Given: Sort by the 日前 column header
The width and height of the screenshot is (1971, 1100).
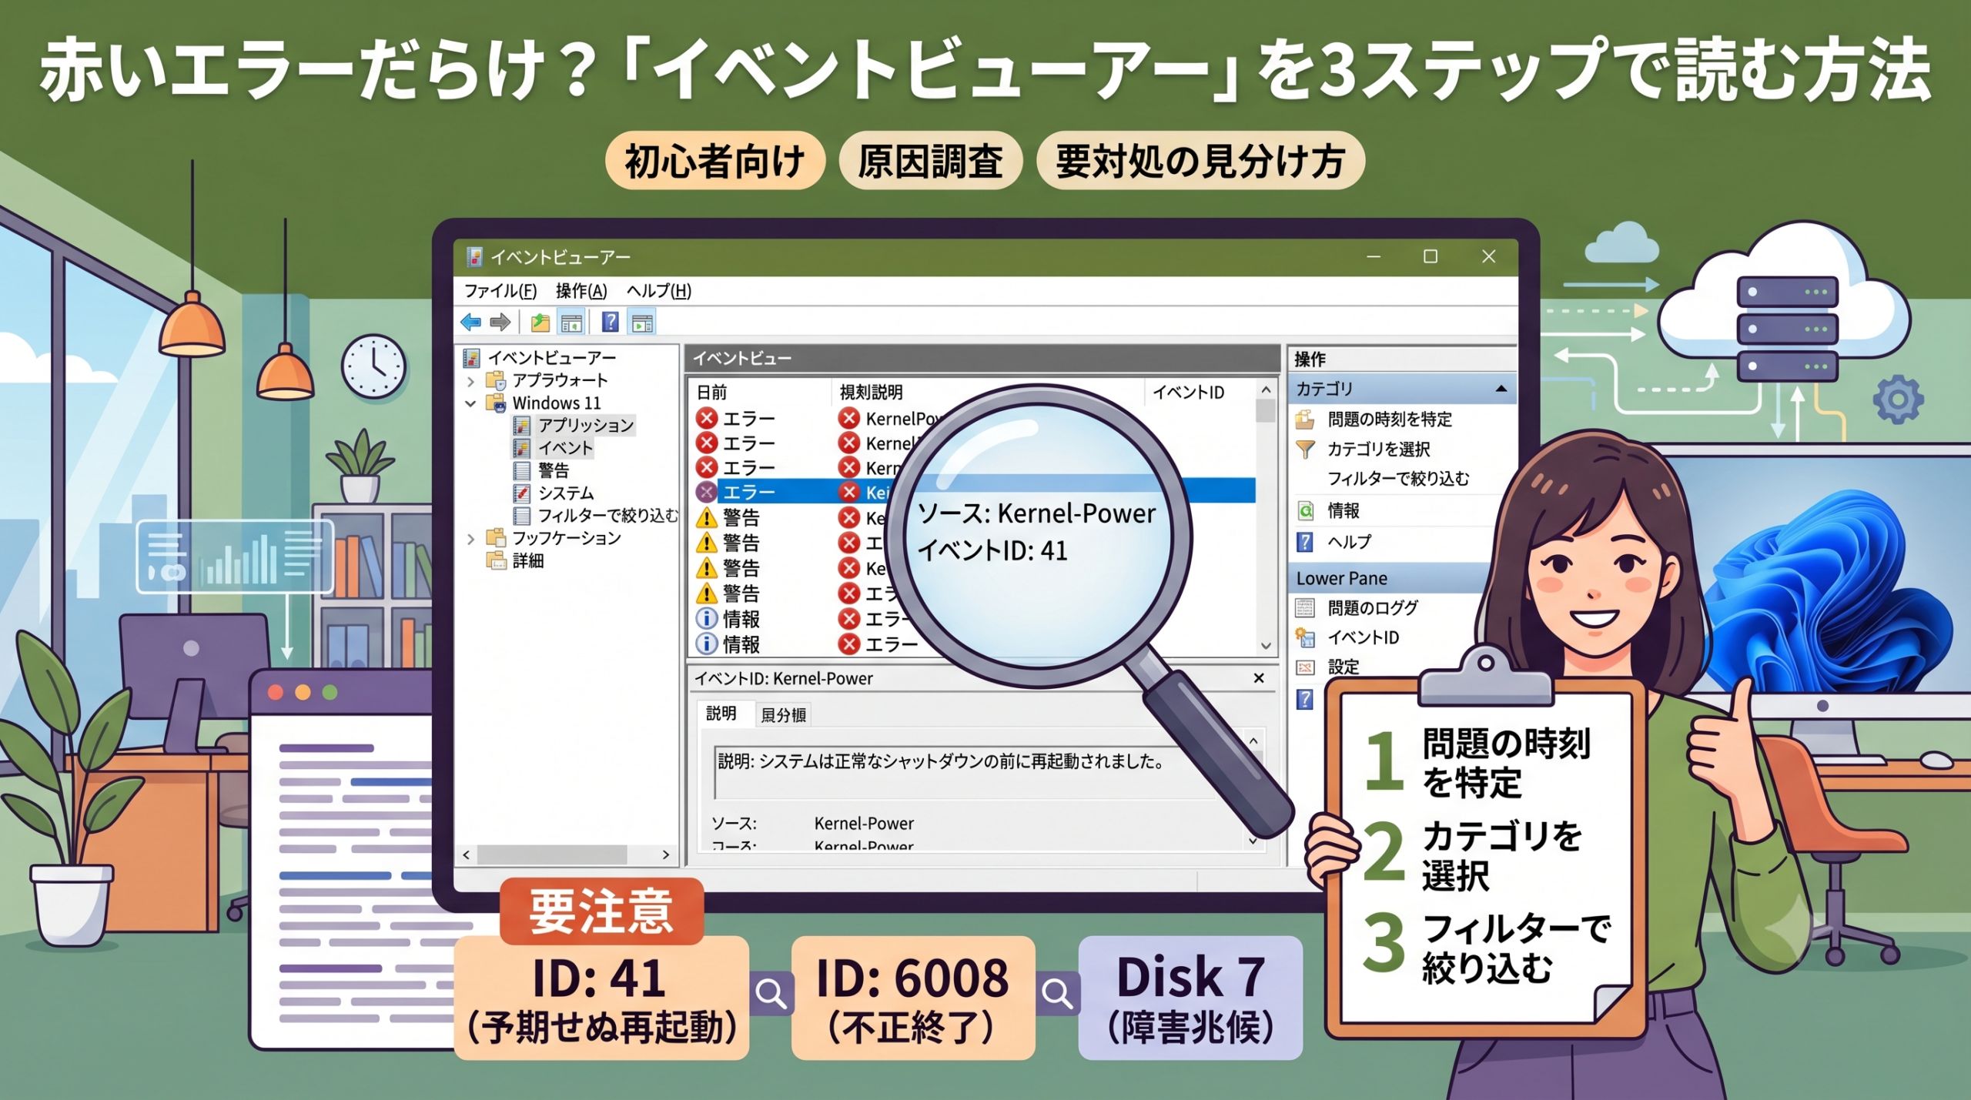Looking at the screenshot, I should (x=711, y=393).
